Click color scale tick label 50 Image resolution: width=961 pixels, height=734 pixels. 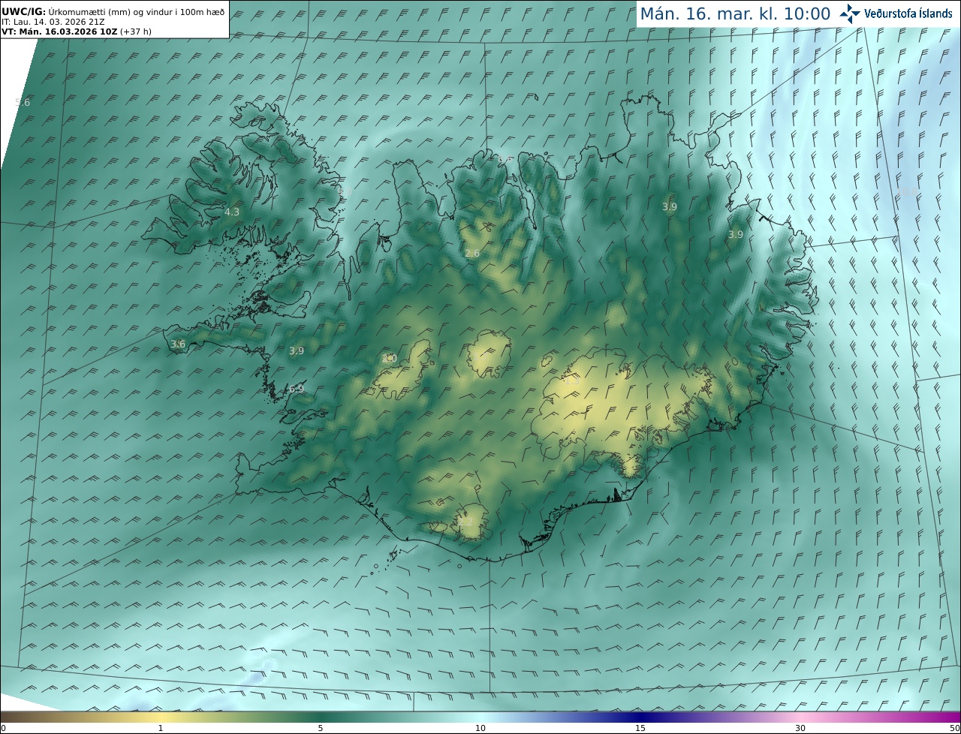coord(954,728)
